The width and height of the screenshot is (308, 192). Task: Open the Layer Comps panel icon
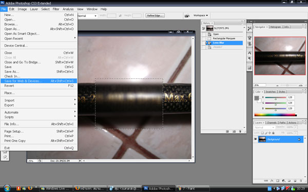249,68
